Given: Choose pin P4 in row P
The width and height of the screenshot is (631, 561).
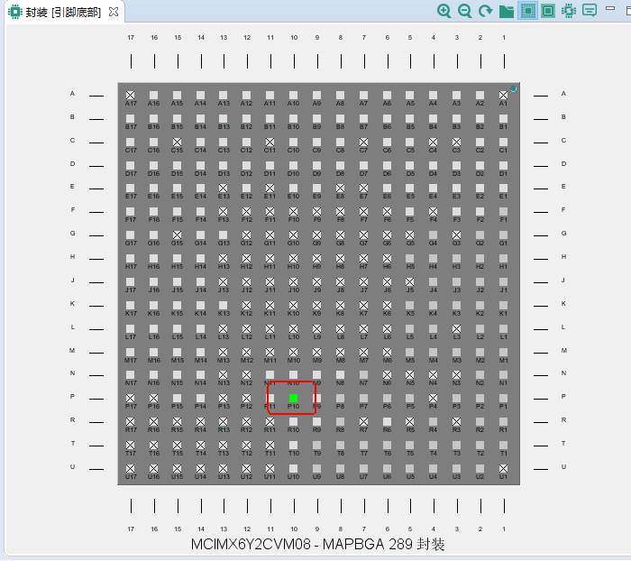Looking at the screenshot, I should click(x=433, y=399).
